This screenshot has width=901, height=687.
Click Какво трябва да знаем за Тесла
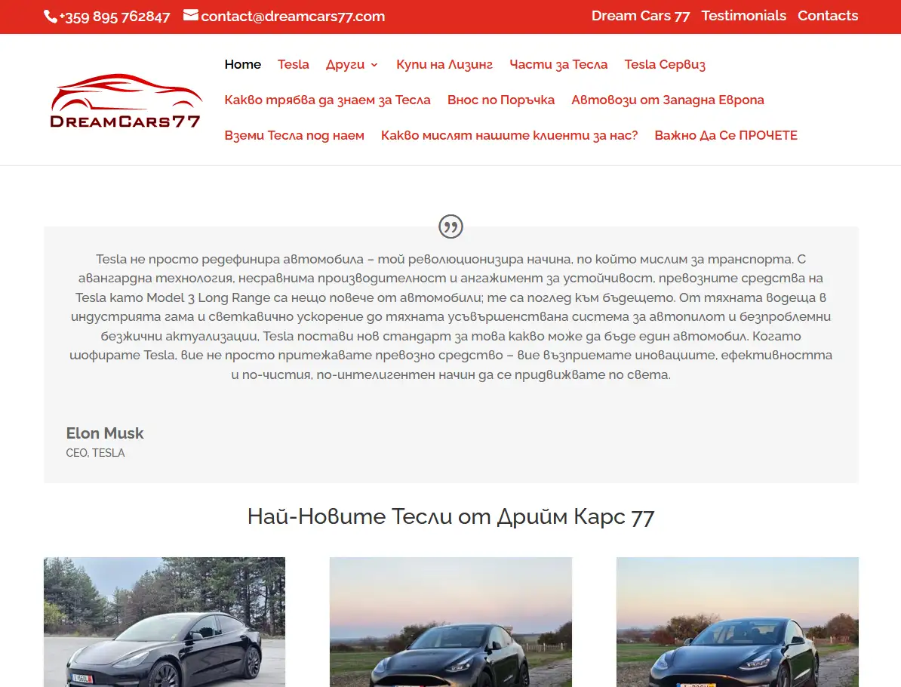(327, 99)
